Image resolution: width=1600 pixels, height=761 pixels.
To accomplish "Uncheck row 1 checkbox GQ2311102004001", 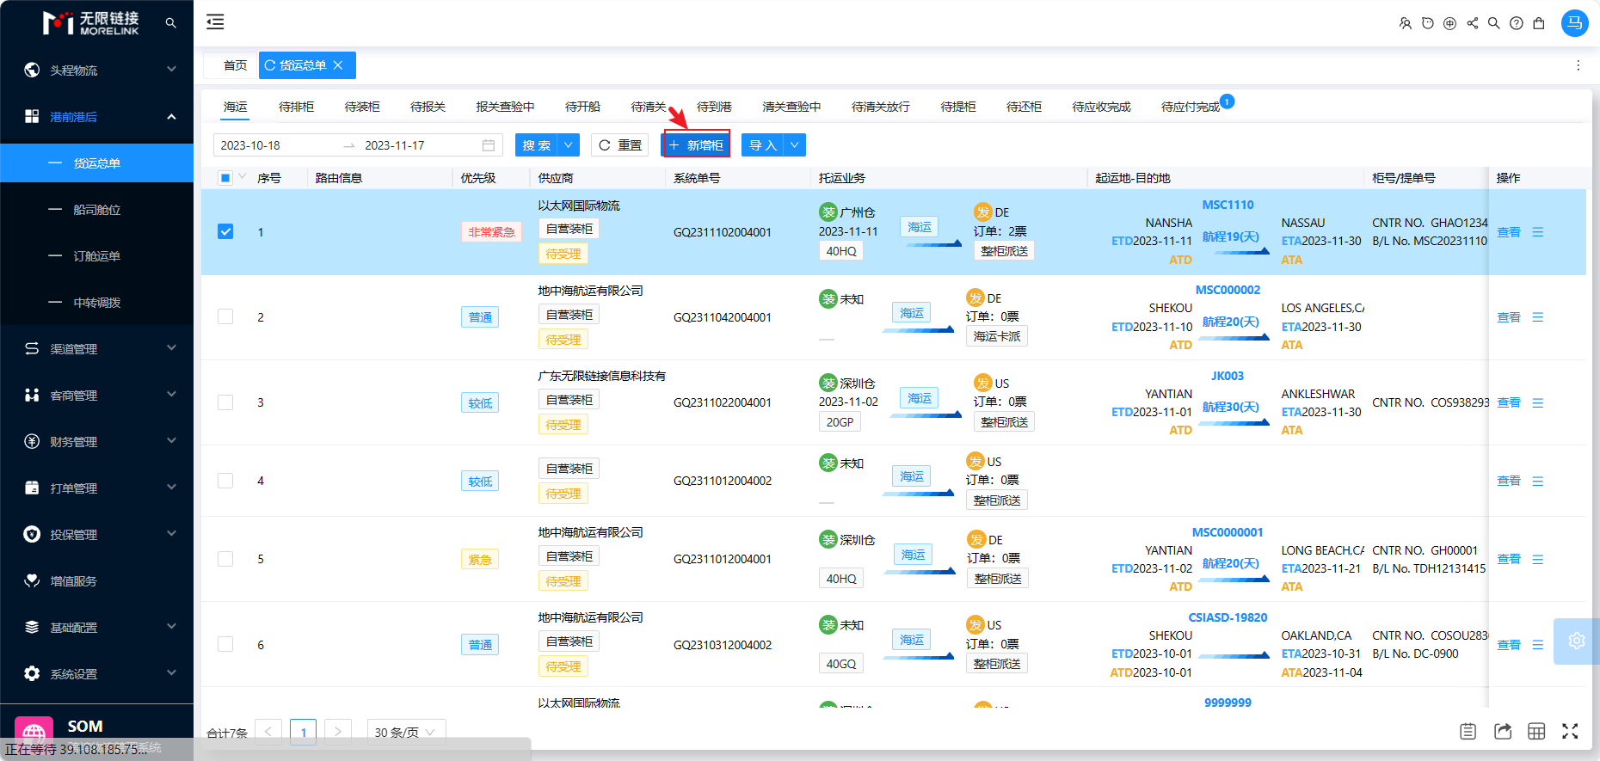I will [x=225, y=231].
